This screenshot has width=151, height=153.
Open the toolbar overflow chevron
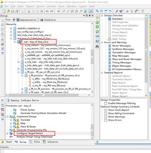click(58, 11)
